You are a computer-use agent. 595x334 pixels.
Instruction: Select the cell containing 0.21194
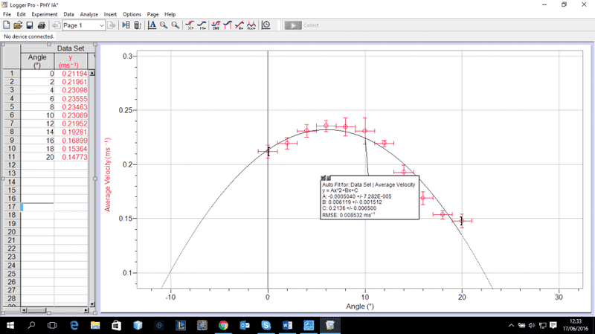click(74, 74)
